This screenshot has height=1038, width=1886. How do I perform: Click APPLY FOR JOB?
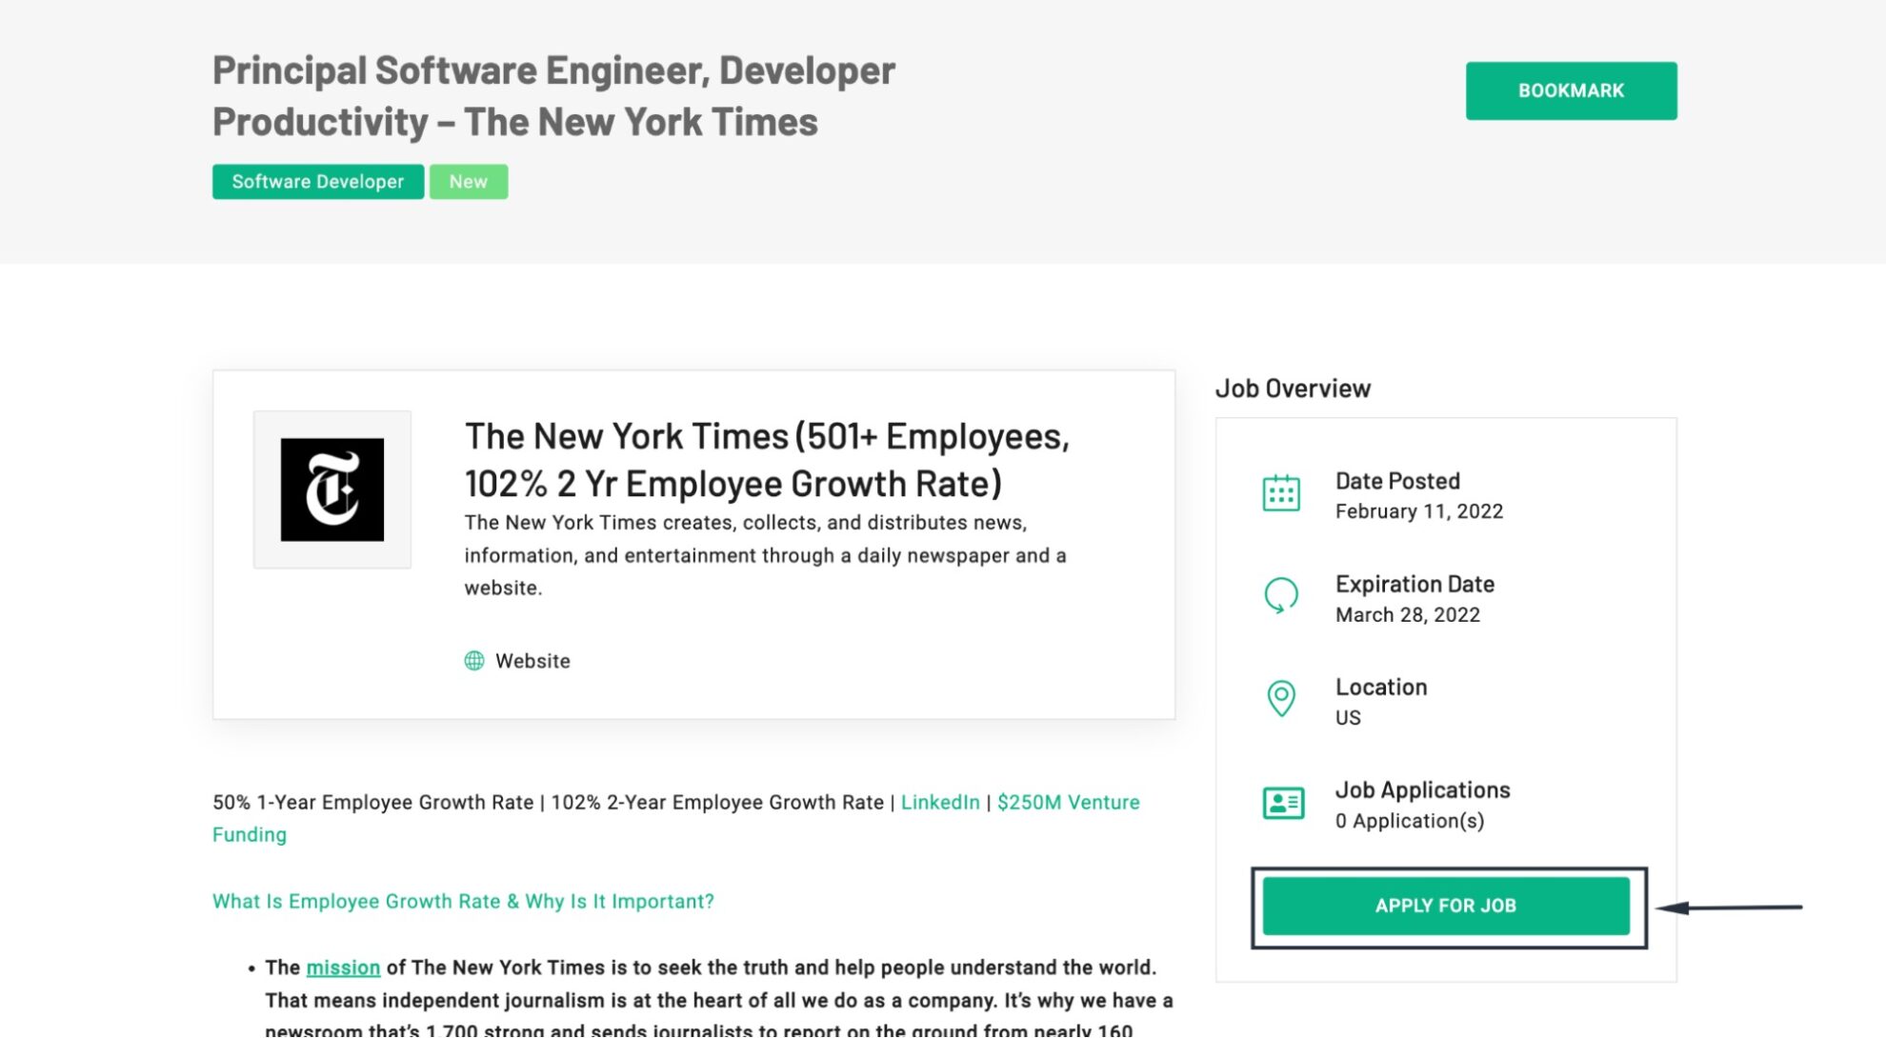1444,906
